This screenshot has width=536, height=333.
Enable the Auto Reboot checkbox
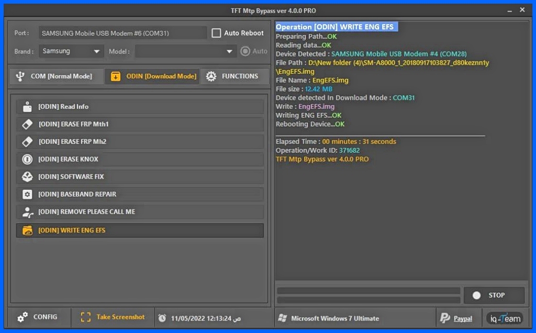(x=216, y=33)
